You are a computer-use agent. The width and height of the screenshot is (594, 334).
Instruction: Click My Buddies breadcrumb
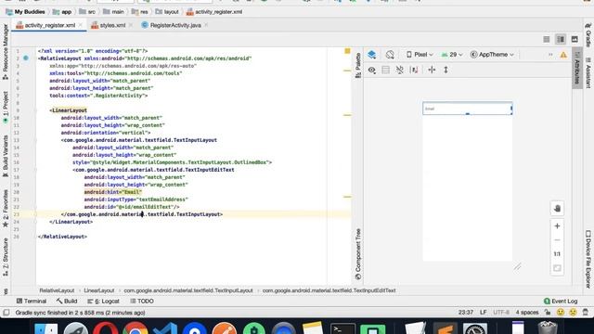(x=25, y=12)
